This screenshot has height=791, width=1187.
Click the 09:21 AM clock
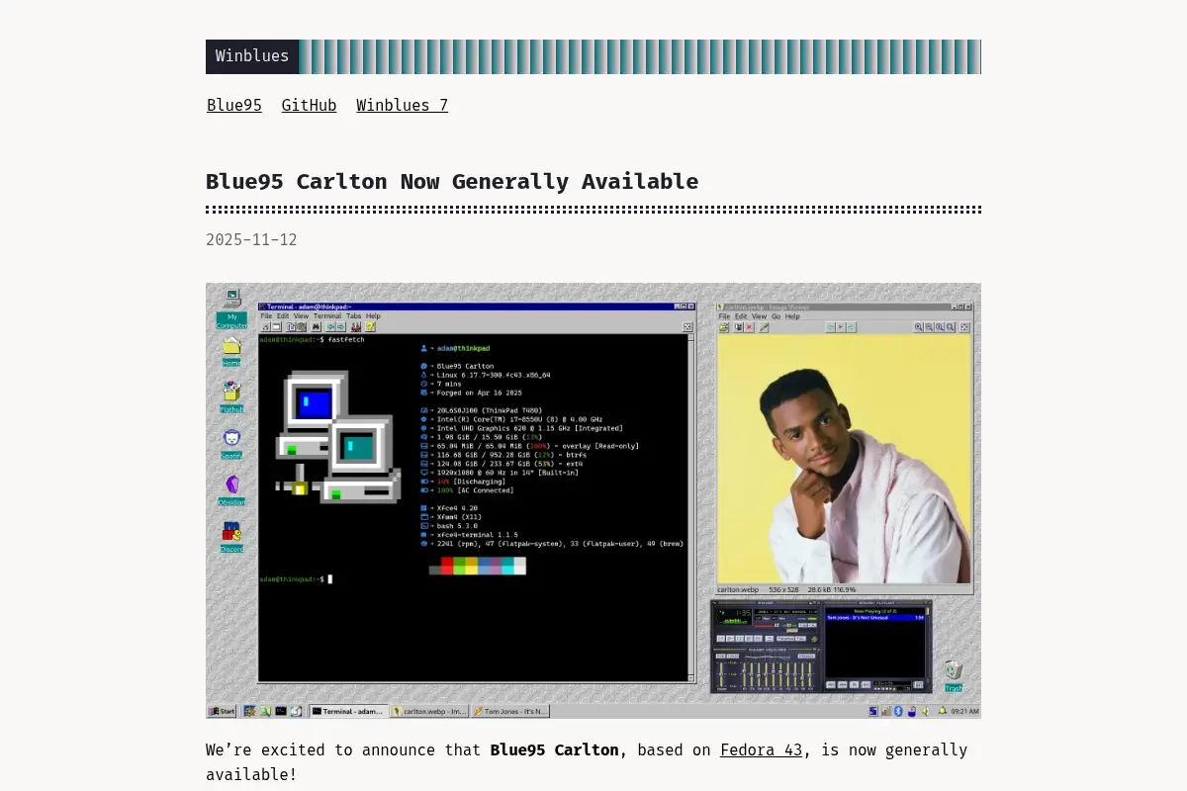coord(964,711)
